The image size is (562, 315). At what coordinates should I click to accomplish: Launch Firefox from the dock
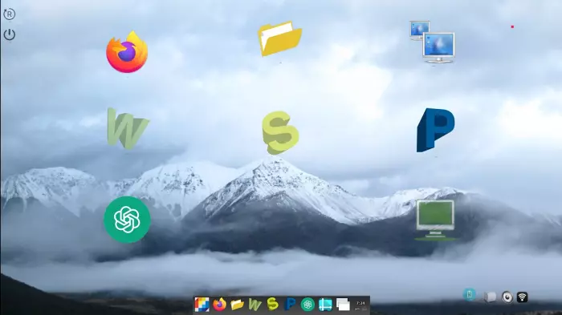click(219, 305)
